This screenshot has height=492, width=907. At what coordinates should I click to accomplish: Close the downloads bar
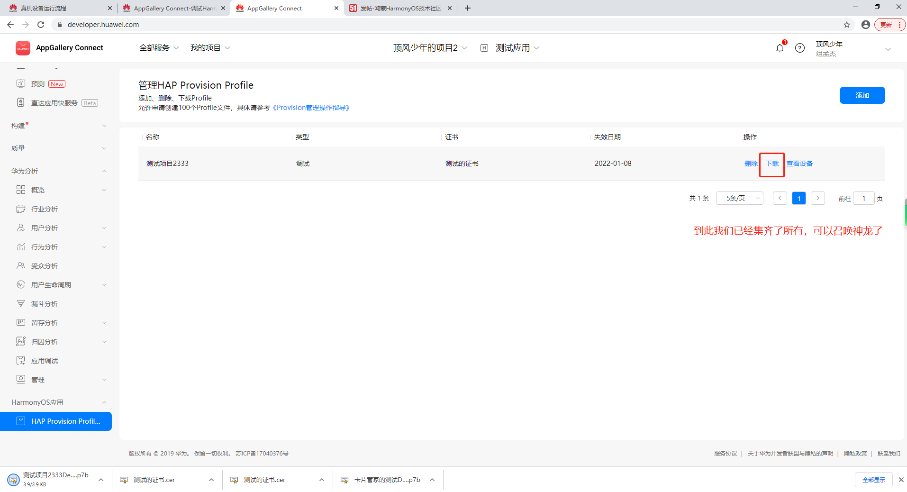(901, 480)
